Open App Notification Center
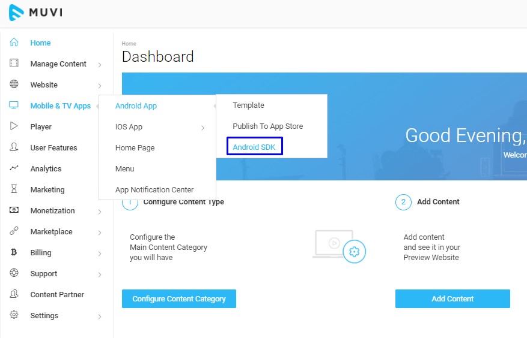This screenshot has width=527, height=338. [x=154, y=190]
